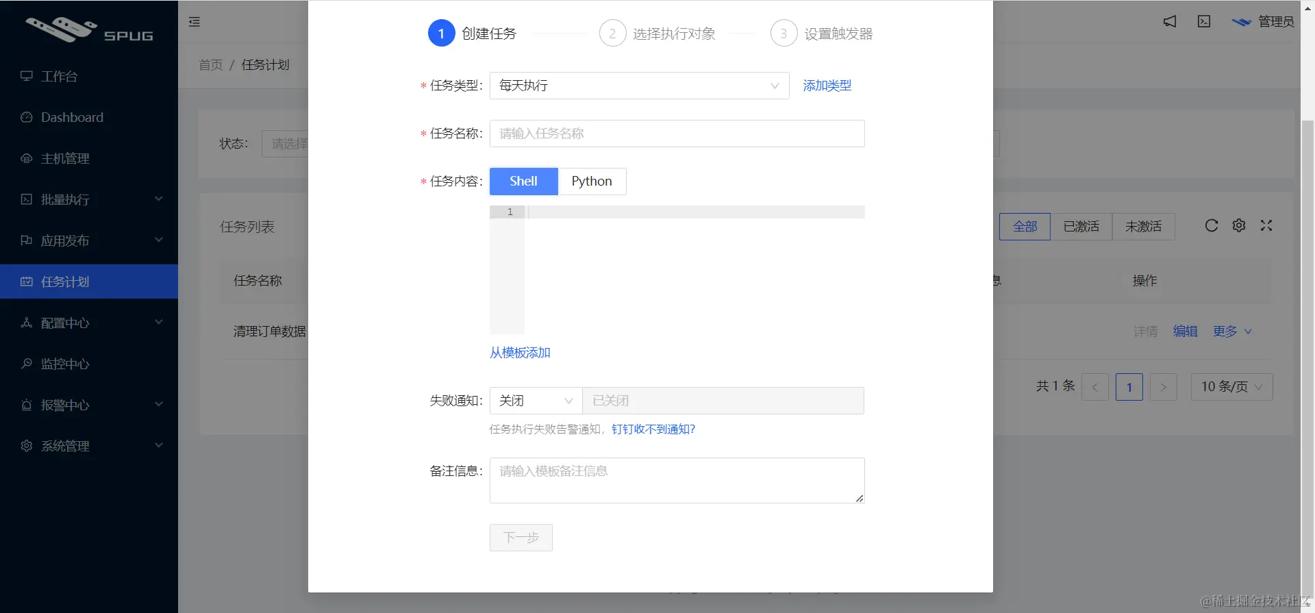The height and width of the screenshot is (613, 1315).
Task: Click the 清理订单数据 task name cell
Action: [270, 331]
